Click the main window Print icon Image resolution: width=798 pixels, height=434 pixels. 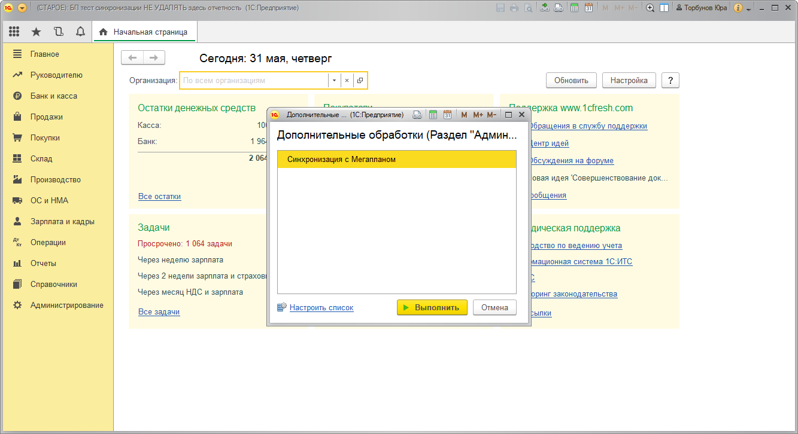(514, 8)
